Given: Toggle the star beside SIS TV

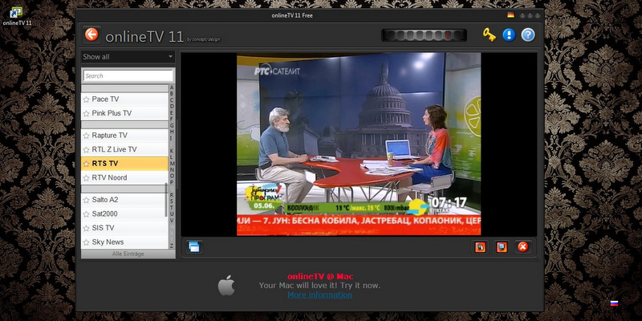Looking at the screenshot, I should [x=86, y=228].
